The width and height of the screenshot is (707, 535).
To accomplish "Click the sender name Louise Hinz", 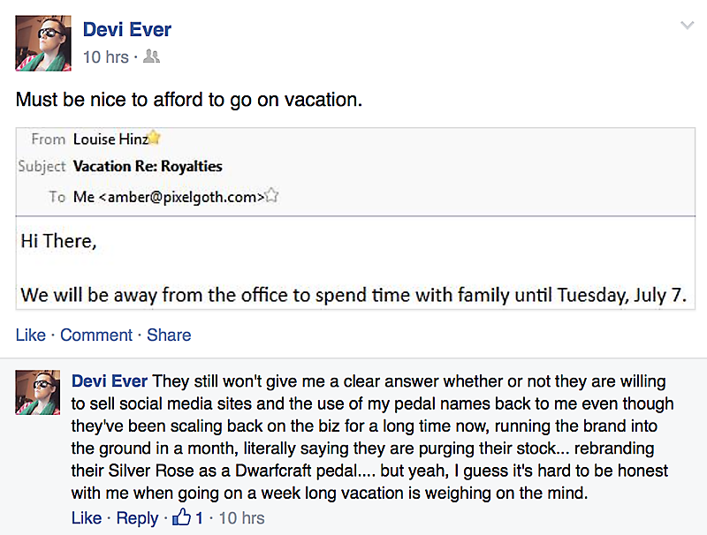I will 110,139.
